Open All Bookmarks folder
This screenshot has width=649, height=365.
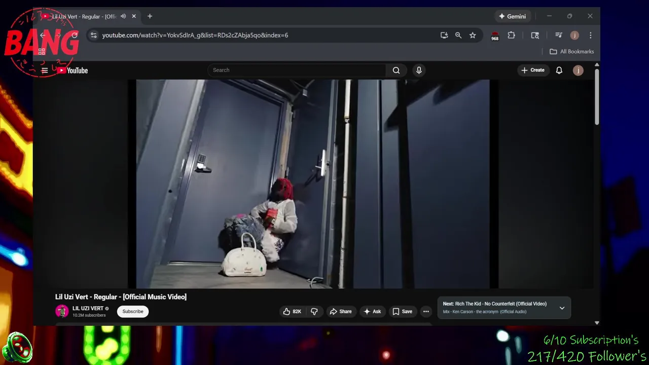pyautogui.click(x=572, y=51)
